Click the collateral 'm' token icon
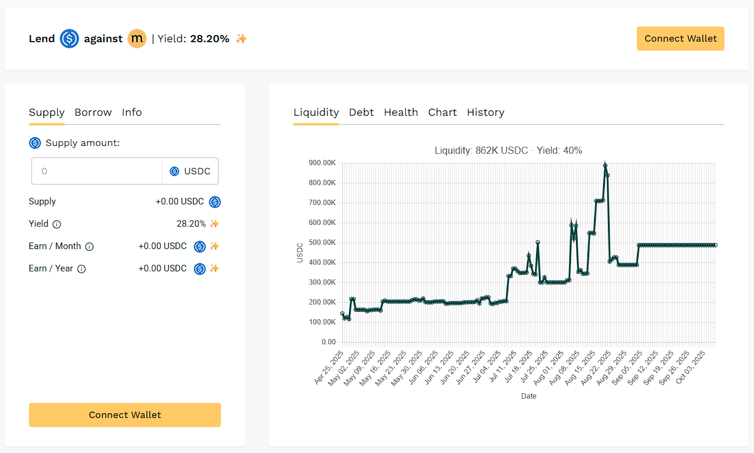This screenshot has width=754, height=453. pyautogui.click(x=137, y=39)
